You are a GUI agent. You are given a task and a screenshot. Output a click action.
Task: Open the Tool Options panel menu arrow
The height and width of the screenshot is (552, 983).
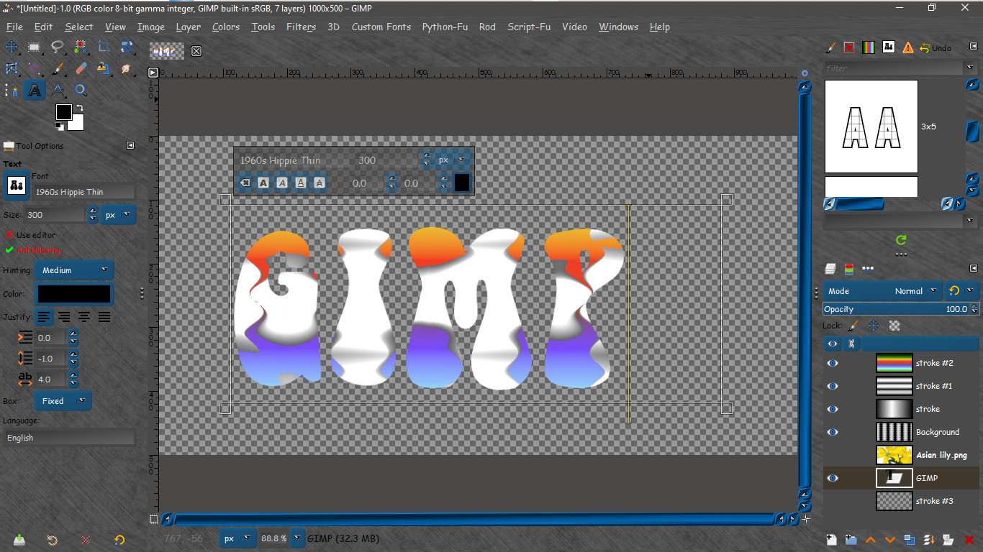click(x=130, y=145)
